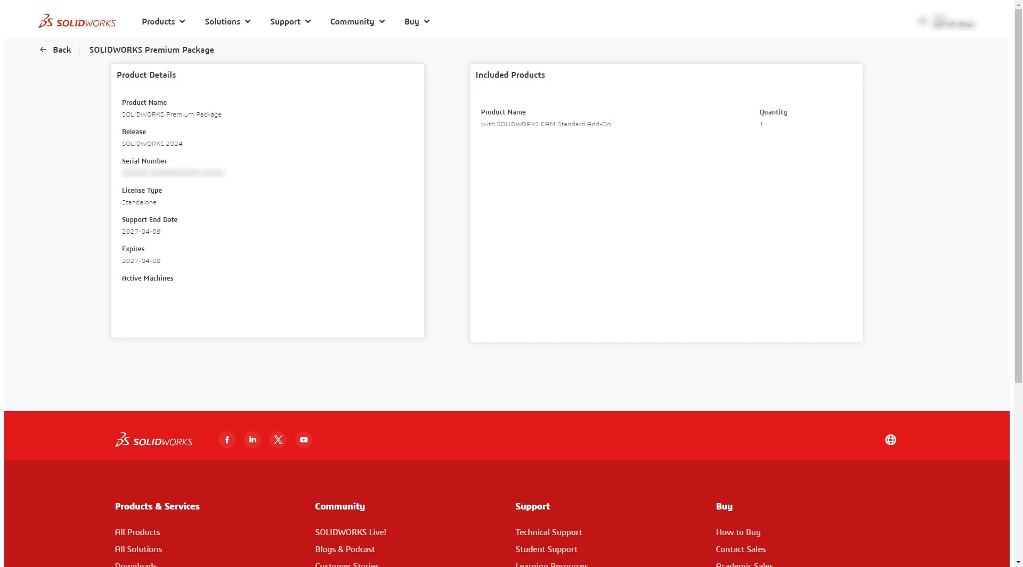Click the Buy footer heading
The width and height of the screenshot is (1023, 567).
tap(724, 506)
